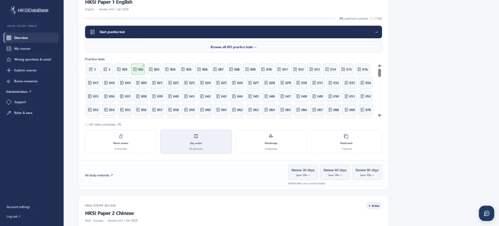The image size is (499, 226).
Task: Open practice test 001
Action: [122, 70]
